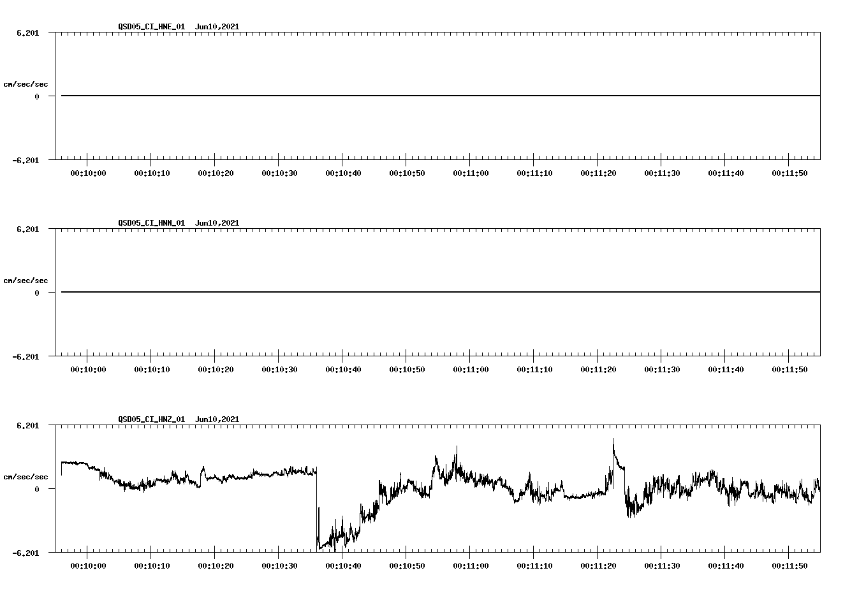Click the HNZ plot's cm/sec/sec unit label
The image size is (866, 589).
[26, 477]
